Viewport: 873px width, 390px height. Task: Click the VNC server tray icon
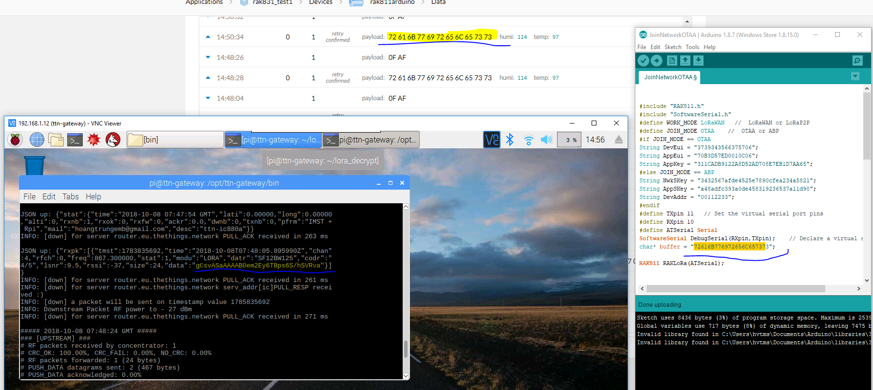tap(491, 140)
